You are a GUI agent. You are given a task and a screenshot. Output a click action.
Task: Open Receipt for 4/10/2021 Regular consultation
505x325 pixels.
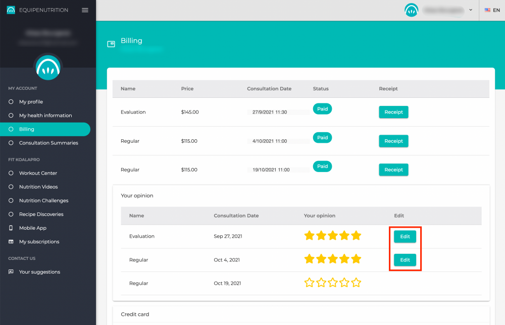[x=393, y=141]
